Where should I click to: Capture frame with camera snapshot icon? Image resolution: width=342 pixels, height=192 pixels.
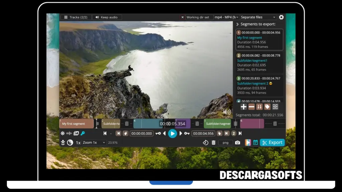pyautogui.click(x=237, y=143)
